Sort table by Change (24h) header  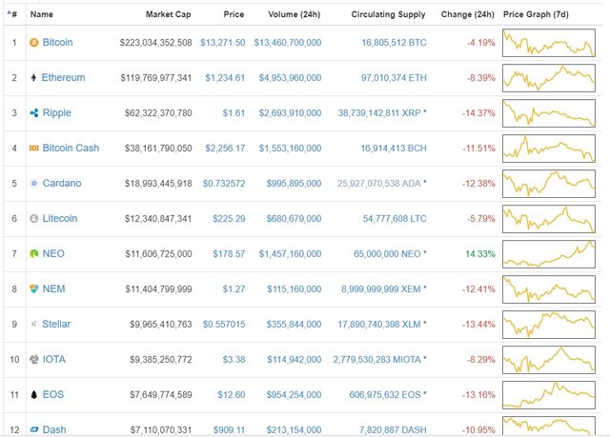click(468, 14)
